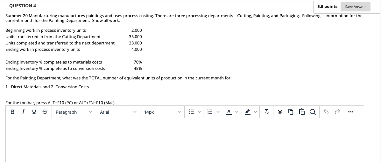Redo the last edit

tap(337, 112)
